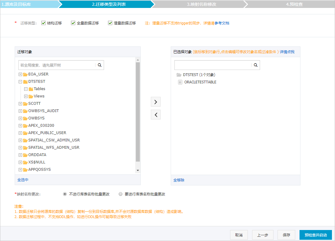Select 不进行库表名称批量更改 radio option
This screenshot has width=335, height=241.
click(65, 194)
